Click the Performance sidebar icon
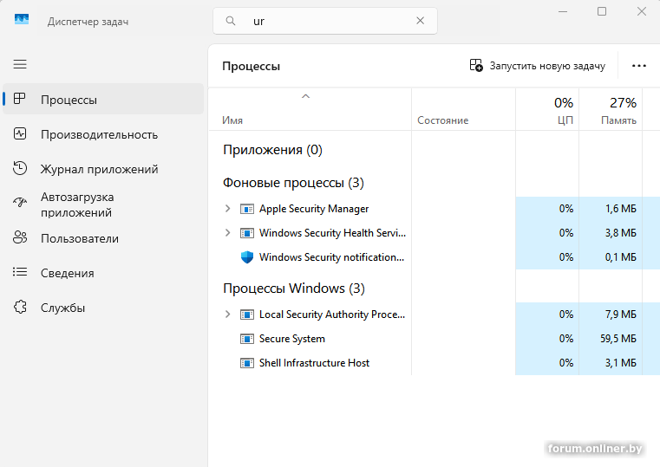Screen dimensions: 660x467 21,134
